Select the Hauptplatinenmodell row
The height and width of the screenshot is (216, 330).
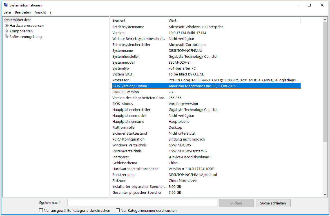click(x=206, y=115)
